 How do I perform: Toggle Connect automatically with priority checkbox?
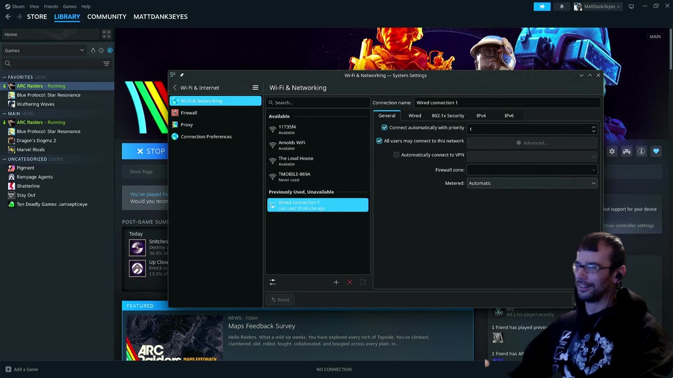(x=384, y=128)
